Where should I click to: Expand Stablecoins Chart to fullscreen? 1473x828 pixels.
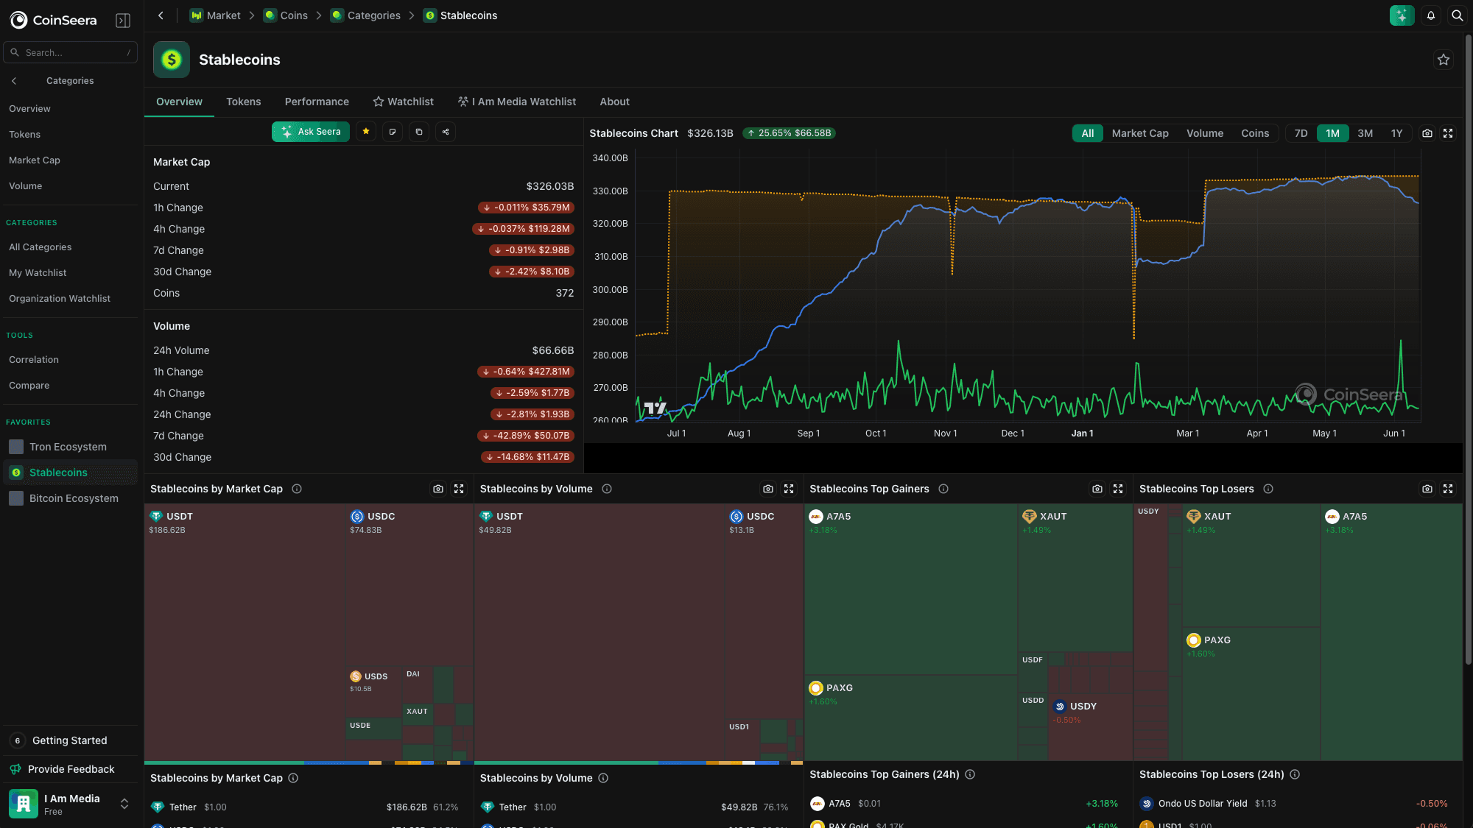(1448, 133)
